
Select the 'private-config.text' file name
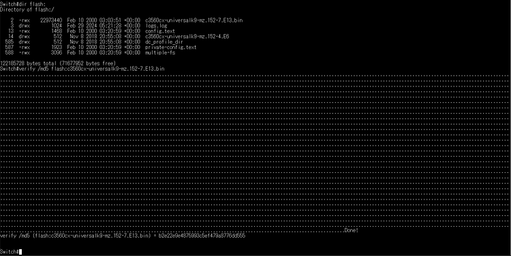tap(171, 47)
